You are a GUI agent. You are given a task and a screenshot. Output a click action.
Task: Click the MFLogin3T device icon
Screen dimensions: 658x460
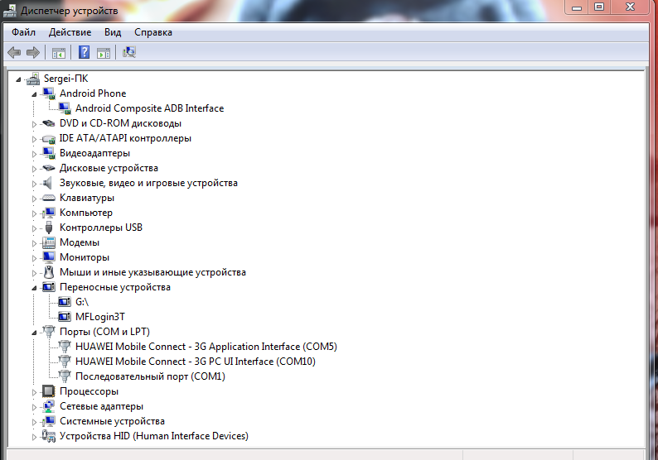pos(64,317)
